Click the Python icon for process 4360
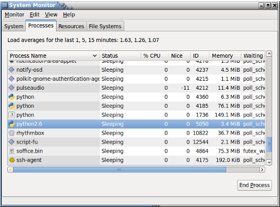The image size is (280, 207). (x=12, y=96)
